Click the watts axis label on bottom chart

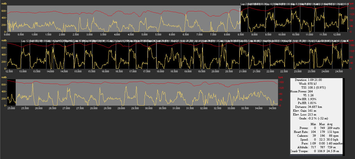tap(5, 77)
